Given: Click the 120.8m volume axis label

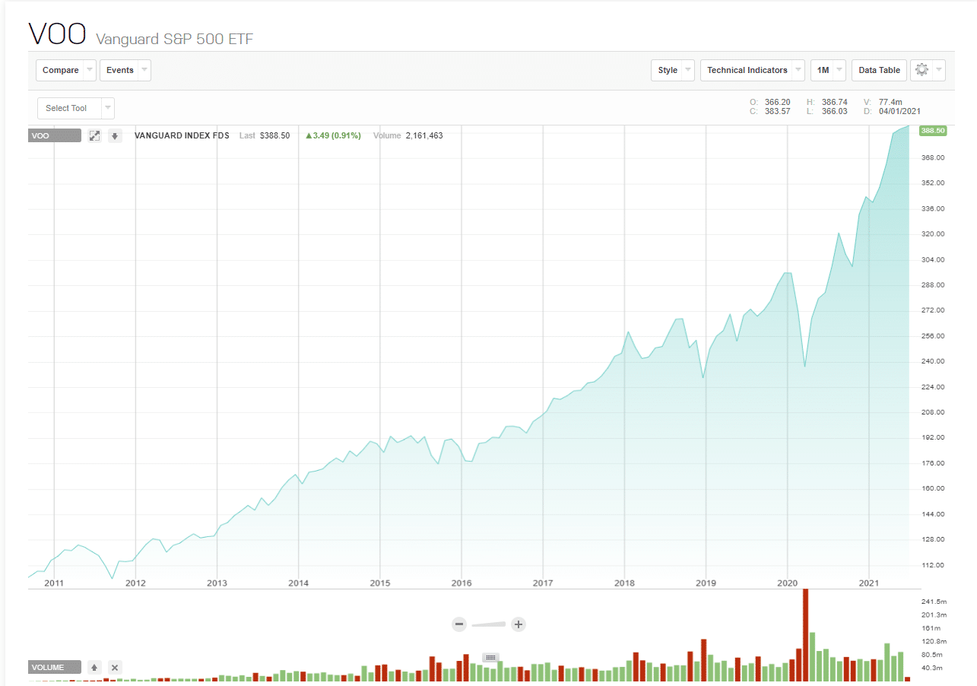Looking at the screenshot, I should click(934, 641).
